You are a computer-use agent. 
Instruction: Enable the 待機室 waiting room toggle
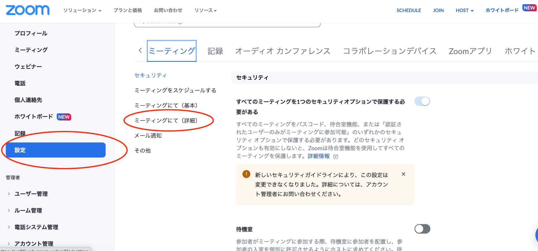pyautogui.click(x=422, y=229)
